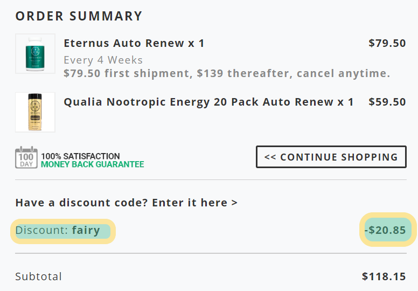
Task: Click the highlighted -$20.85 discount amount
Action: [388, 230]
